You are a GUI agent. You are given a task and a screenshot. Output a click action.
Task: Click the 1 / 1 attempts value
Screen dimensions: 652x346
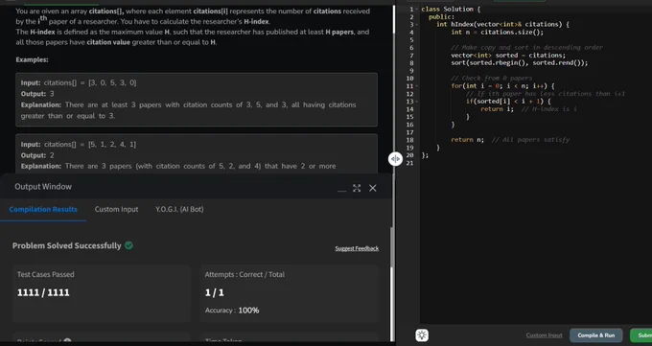pos(215,292)
